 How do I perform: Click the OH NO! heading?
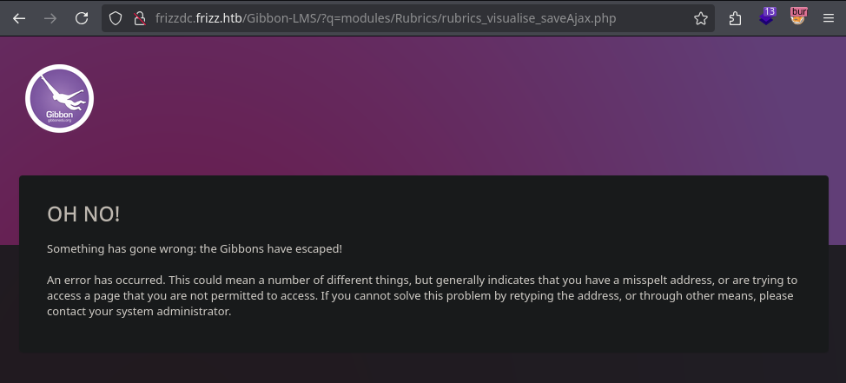(83, 215)
